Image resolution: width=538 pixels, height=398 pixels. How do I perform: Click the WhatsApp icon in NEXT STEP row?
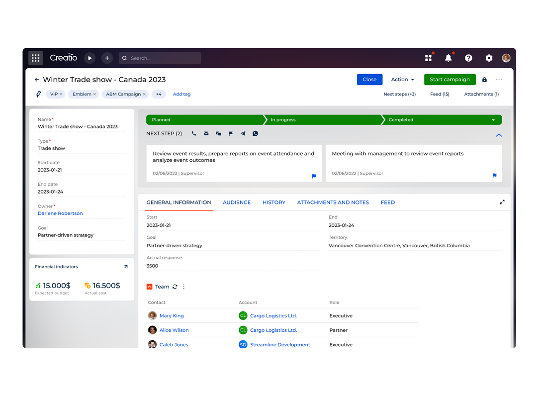click(255, 133)
